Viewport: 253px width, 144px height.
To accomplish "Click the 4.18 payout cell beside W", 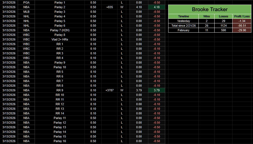I will [139, 7].
